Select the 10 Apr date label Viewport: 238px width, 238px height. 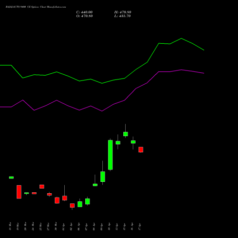pyautogui.click(x=109, y=226)
